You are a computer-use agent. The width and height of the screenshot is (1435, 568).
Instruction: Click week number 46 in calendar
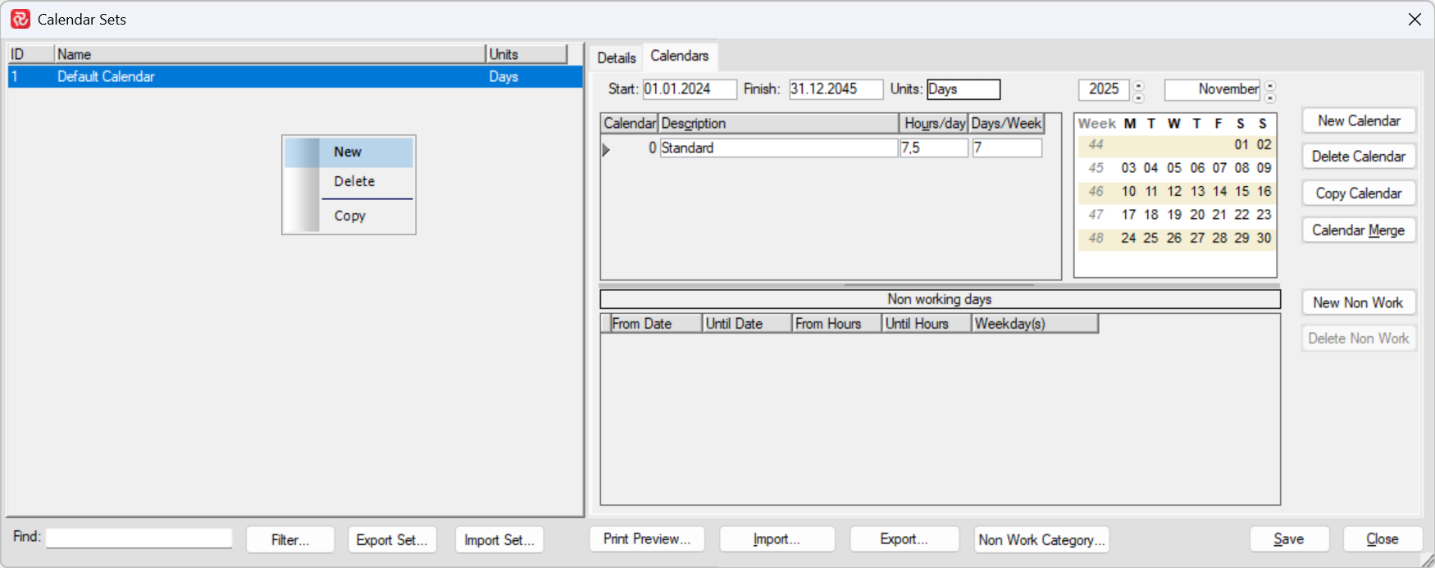[1096, 191]
